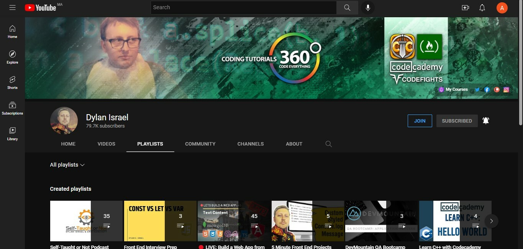Open My Courses banner link
523x249 pixels.
454,90
